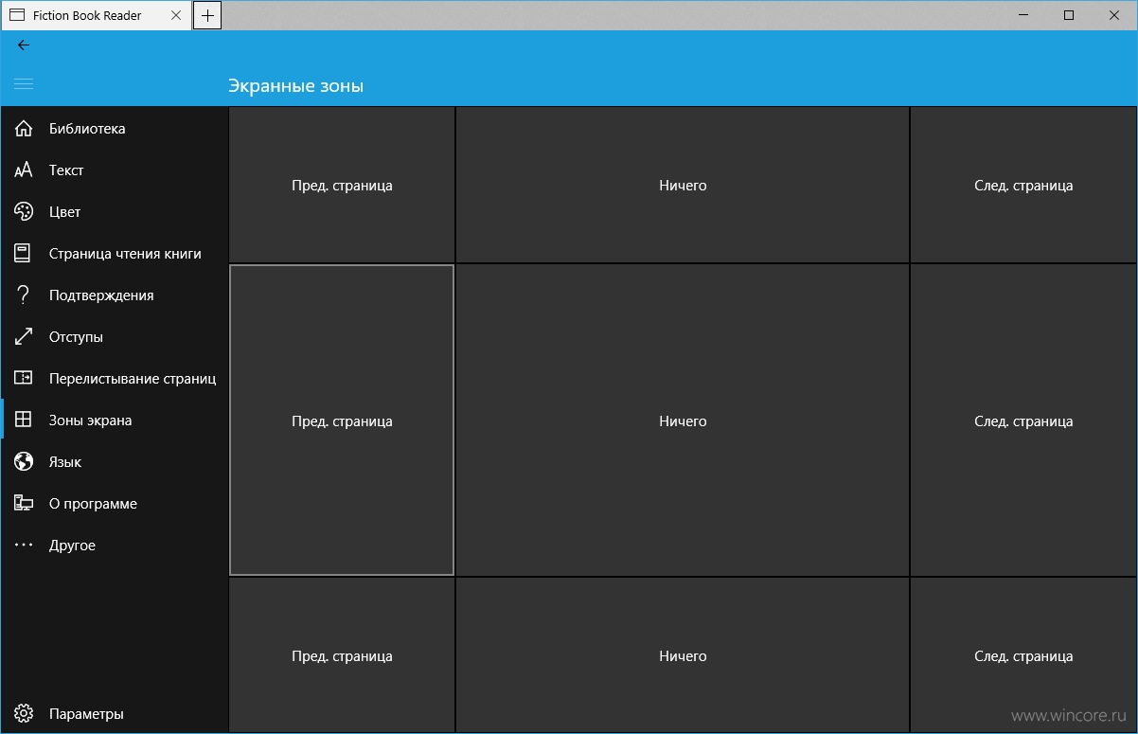The image size is (1138, 734).
Task: Click top-center Ничего zone
Action: pos(683,185)
